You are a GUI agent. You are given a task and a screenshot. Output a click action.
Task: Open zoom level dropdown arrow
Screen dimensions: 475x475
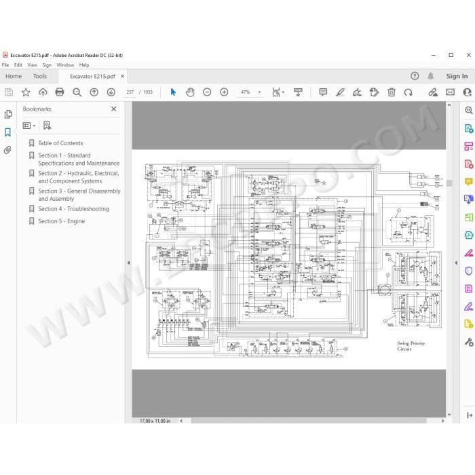259,92
